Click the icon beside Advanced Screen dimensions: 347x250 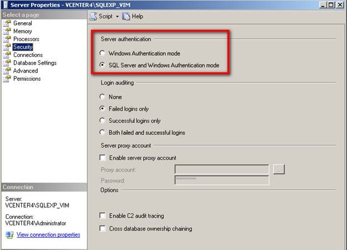click(x=7, y=71)
